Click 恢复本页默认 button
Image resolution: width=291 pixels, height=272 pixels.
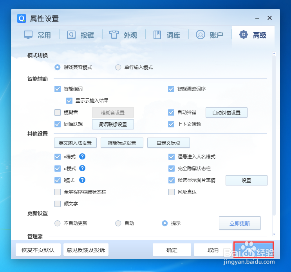(x=38, y=250)
